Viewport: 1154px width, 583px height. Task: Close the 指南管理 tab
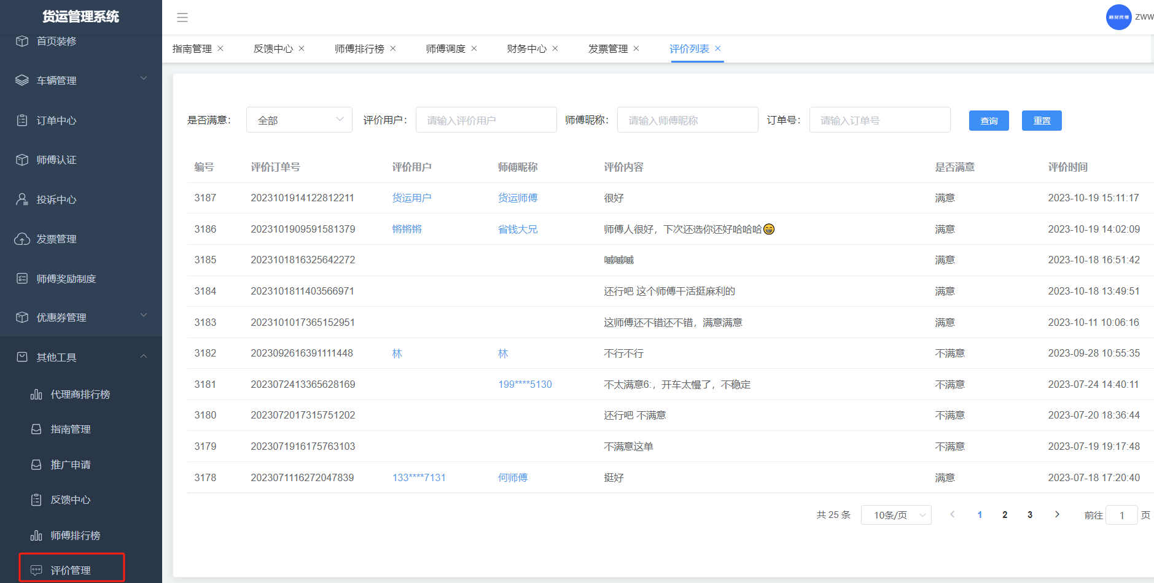coord(220,48)
